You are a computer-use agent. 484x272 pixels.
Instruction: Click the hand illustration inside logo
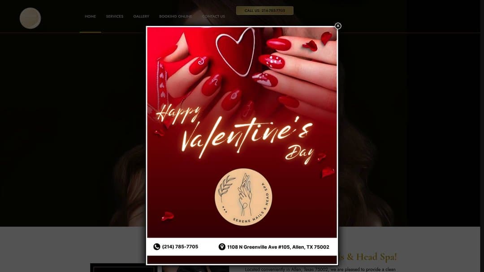coord(245,194)
